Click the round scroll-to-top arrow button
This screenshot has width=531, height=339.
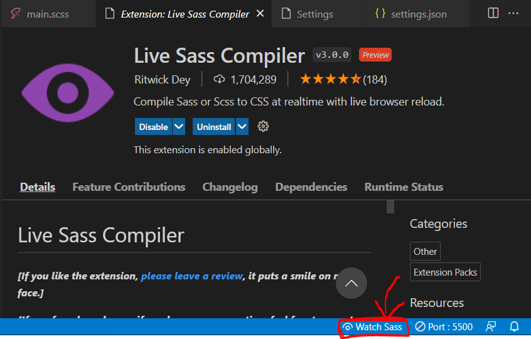(x=351, y=283)
